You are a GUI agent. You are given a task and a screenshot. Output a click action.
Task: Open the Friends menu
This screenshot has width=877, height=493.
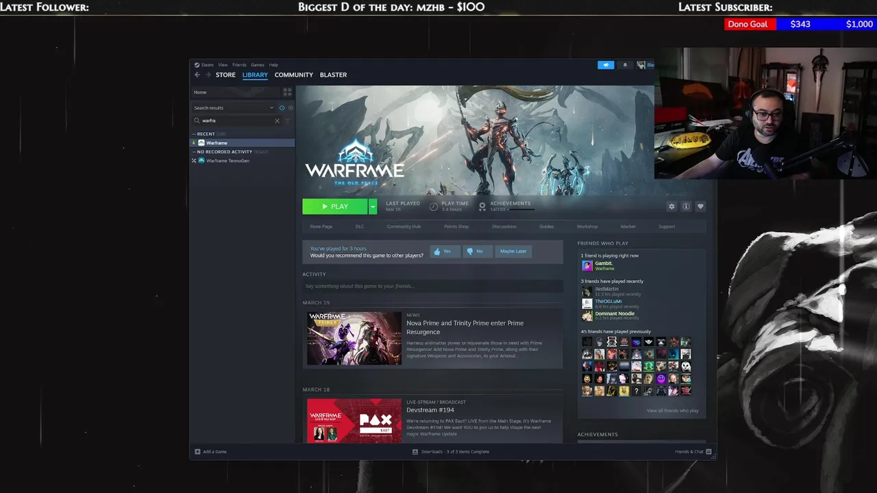[239, 65]
